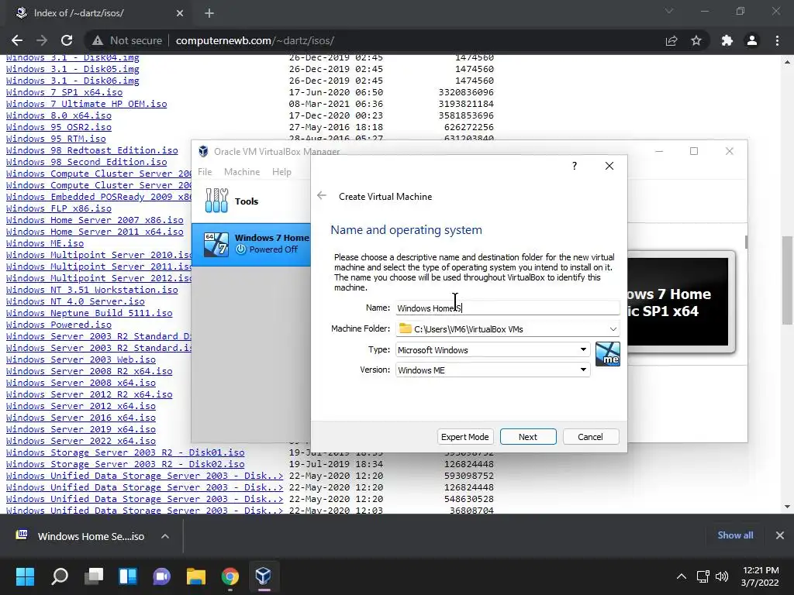Image resolution: width=794 pixels, height=595 pixels.
Task: Open the Chrome profile icon
Action: click(x=752, y=40)
